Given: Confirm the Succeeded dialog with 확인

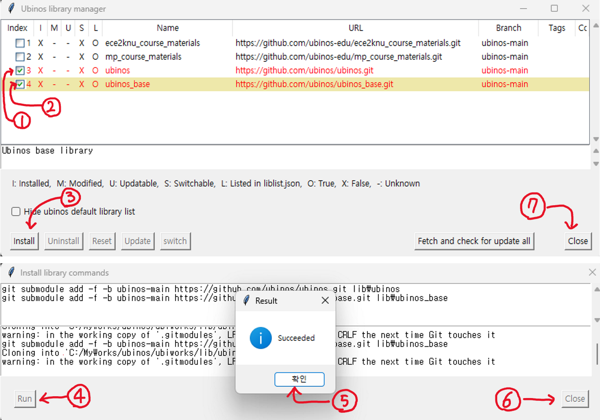Looking at the screenshot, I should 299,379.
